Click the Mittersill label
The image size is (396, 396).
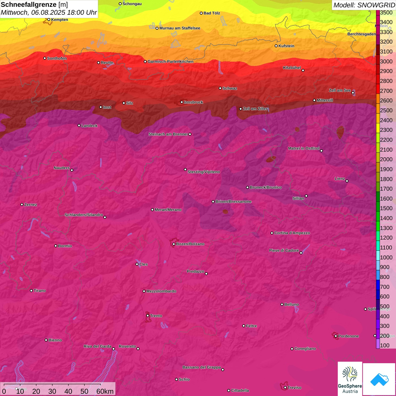click(325, 100)
